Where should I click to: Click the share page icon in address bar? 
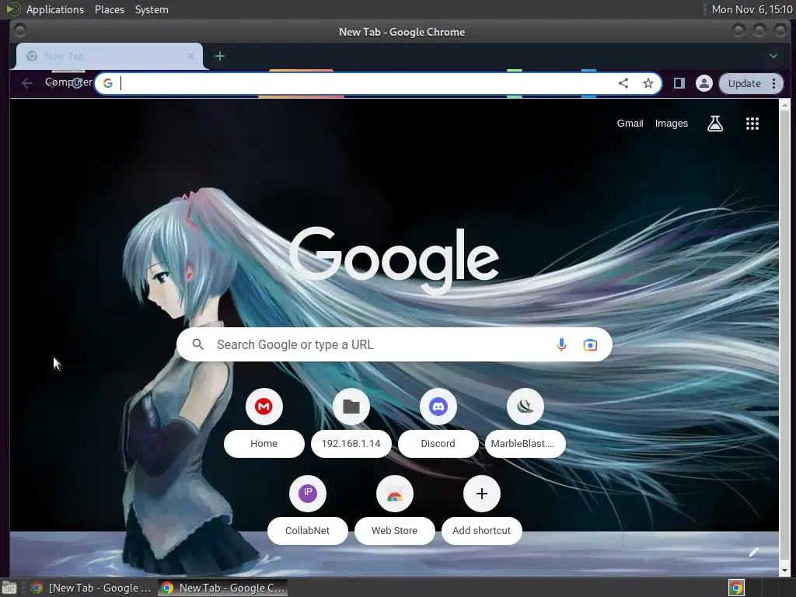click(x=623, y=83)
